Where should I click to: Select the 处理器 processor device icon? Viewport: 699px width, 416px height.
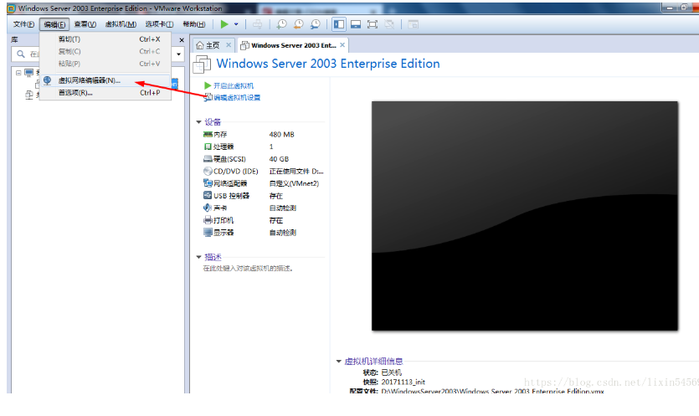[x=208, y=146]
